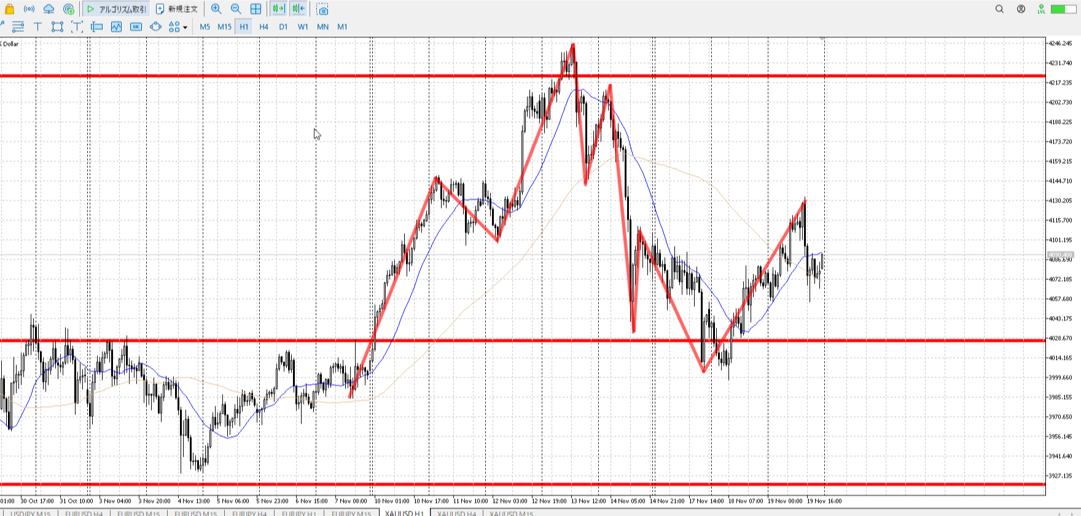The image size is (1081, 516).
Task: Select the H4 timeframe button
Action: tap(263, 27)
